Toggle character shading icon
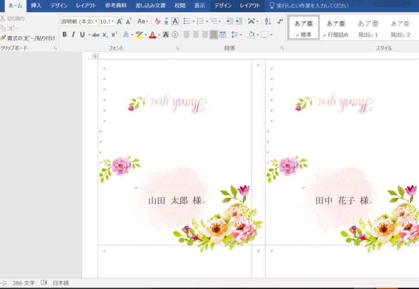Viewport: 419px width, 289px height. [166, 34]
